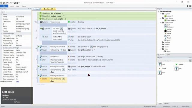Click the Preview browser NW.js value
The image size is (192, 108).
coord(18,50)
